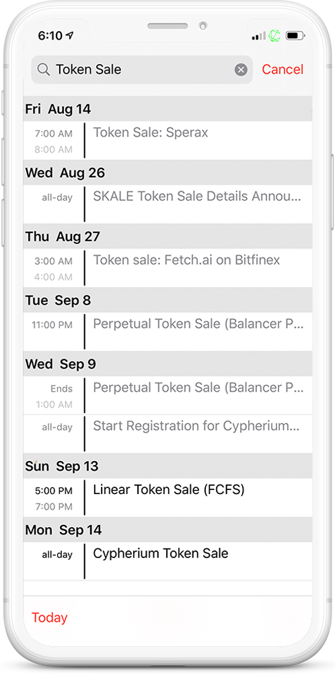The height and width of the screenshot is (674, 335).
Task: Tap the location arrow next to time
Action: [x=69, y=36]
